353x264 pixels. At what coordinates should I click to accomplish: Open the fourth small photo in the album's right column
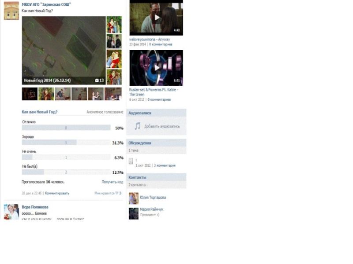click(114, 77)
